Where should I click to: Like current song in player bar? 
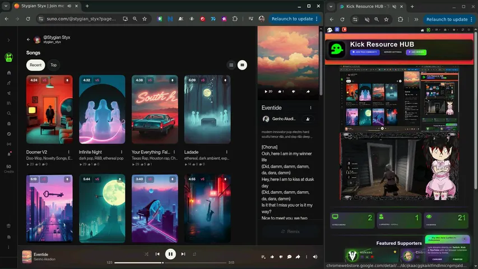click(272, 257)
